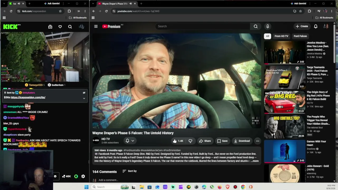Open media controls in the YouTube browser toolbar
Screen dimensions: 338x190
pyautogui.click(x=319, y=11)
